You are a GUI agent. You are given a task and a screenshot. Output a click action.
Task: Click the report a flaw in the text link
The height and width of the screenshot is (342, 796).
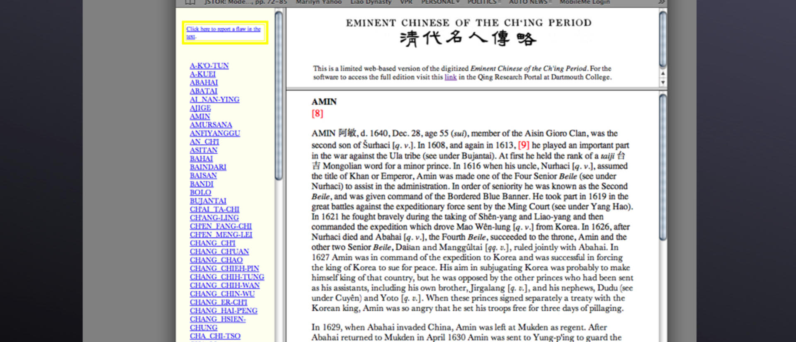[x=223, y=33]
